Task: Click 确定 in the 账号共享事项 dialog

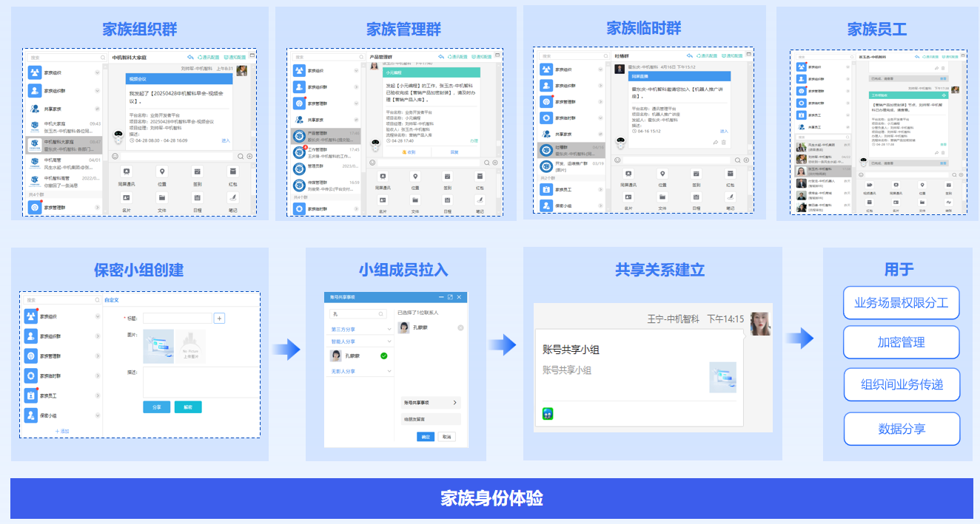Action: pyautogui.click(x=426, y=437)
